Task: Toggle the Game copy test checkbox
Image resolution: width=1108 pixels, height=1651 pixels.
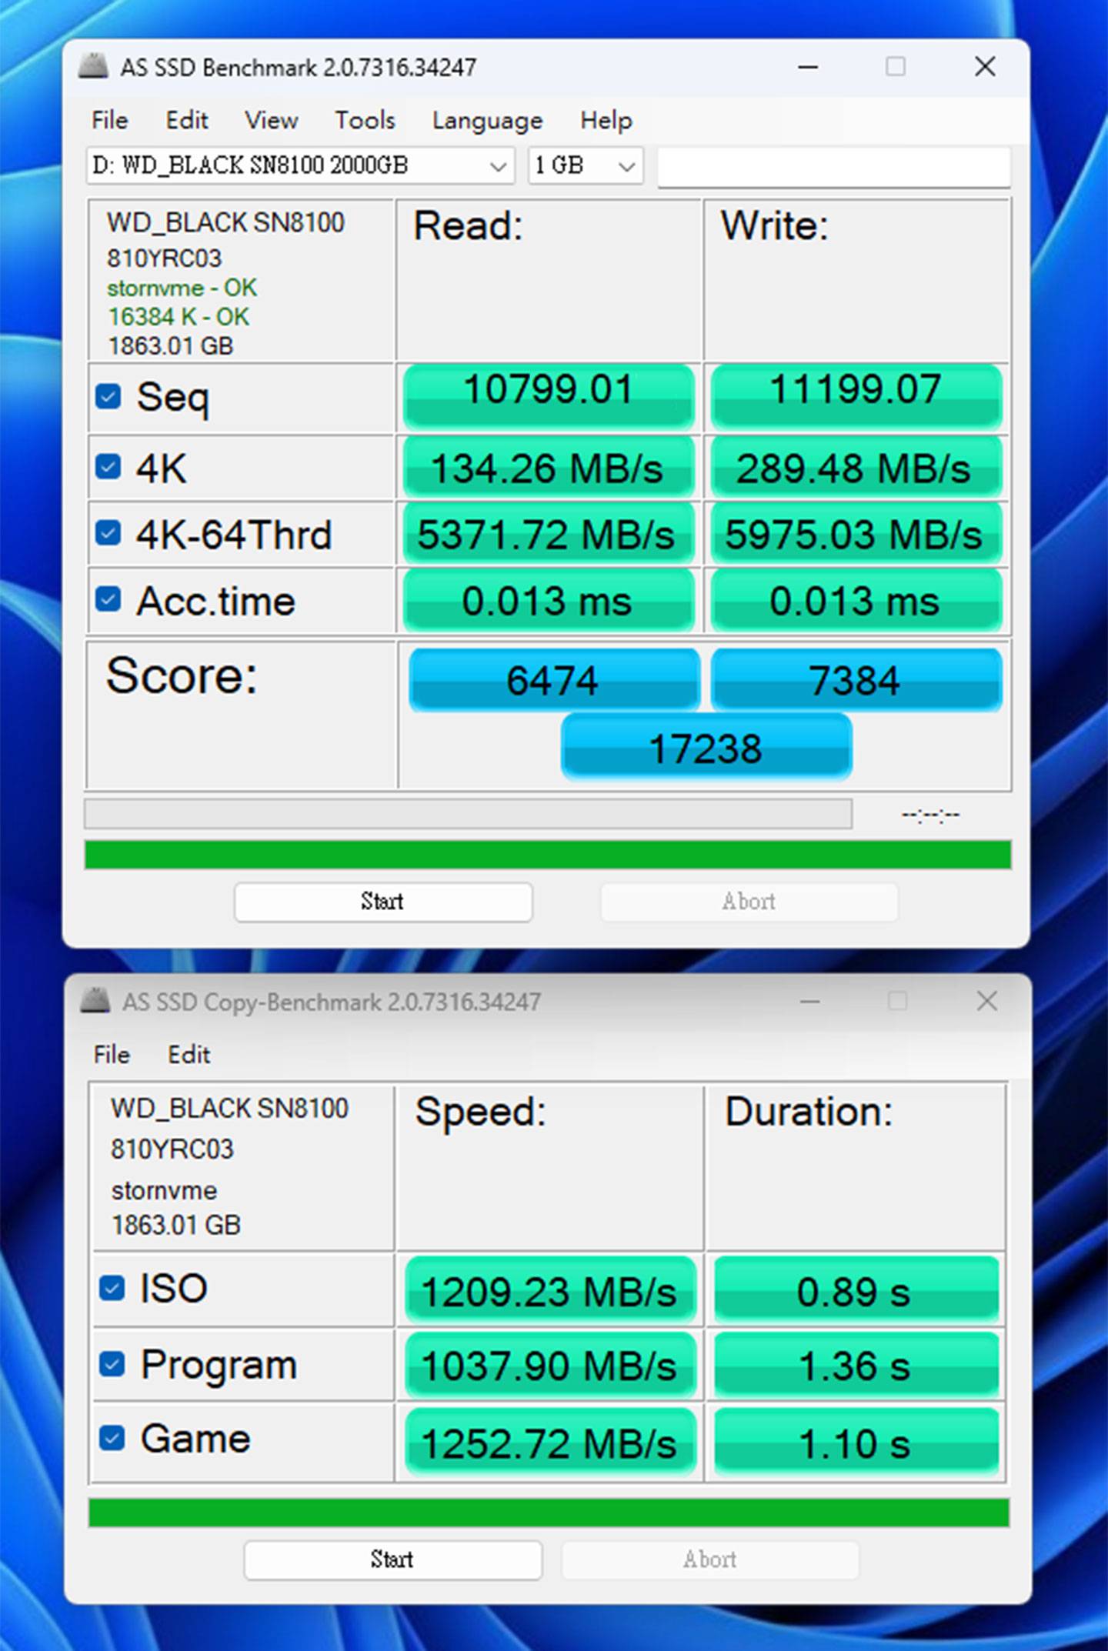Action: 112,1437
